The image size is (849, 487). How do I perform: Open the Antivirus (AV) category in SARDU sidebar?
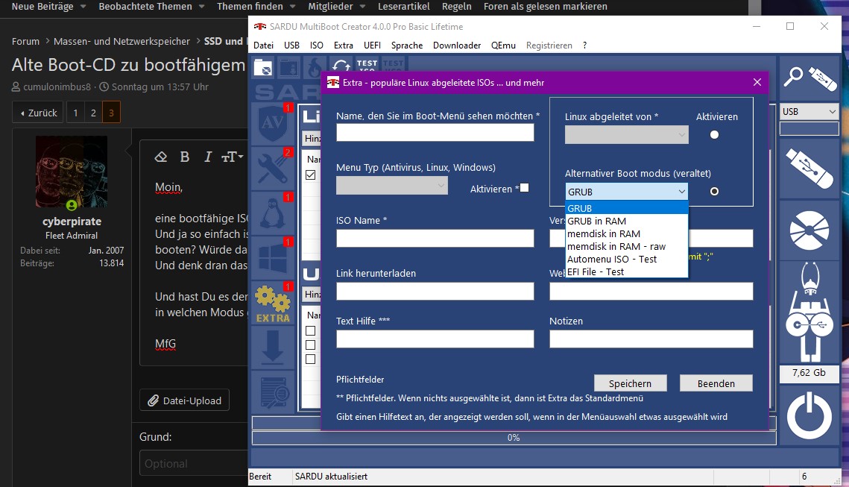pyautogui.click(x=272, y=123)
